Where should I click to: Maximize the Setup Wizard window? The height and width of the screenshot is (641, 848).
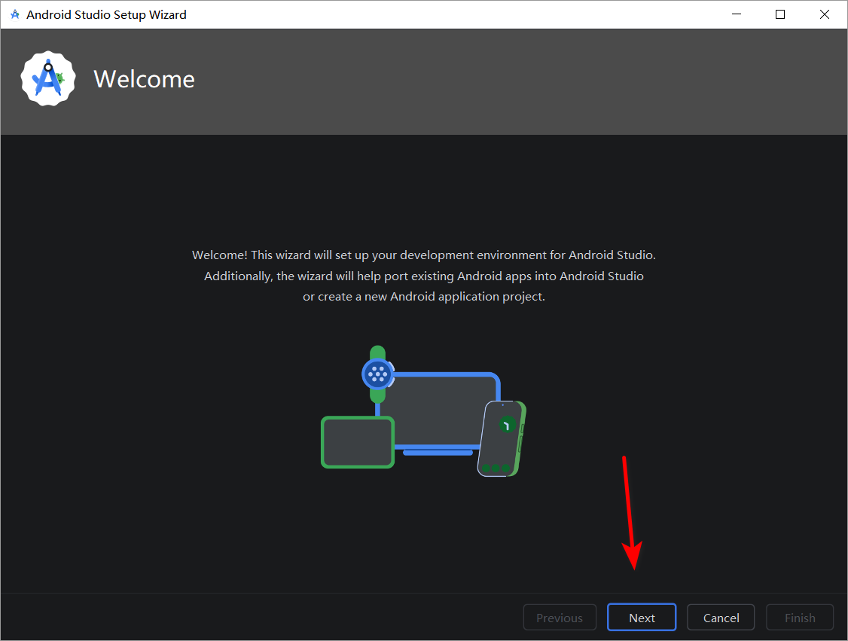coord(780,14)
